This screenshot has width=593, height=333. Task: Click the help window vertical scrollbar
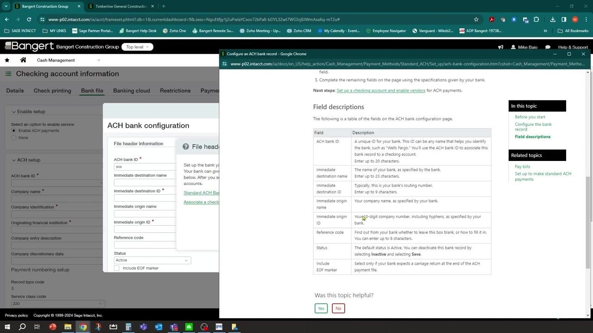[588, 222]
